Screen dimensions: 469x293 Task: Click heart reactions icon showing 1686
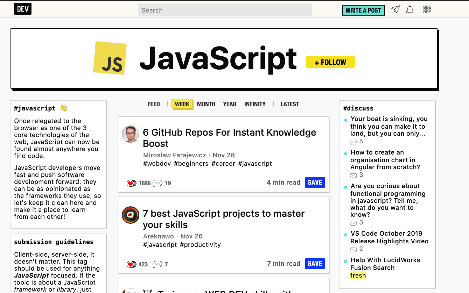click(x=132, y=183)
